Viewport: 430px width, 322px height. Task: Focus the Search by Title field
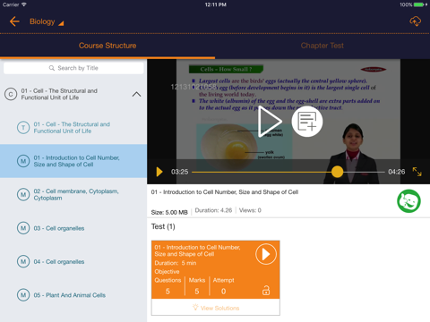pyautogui.click(x=73, y=68)
